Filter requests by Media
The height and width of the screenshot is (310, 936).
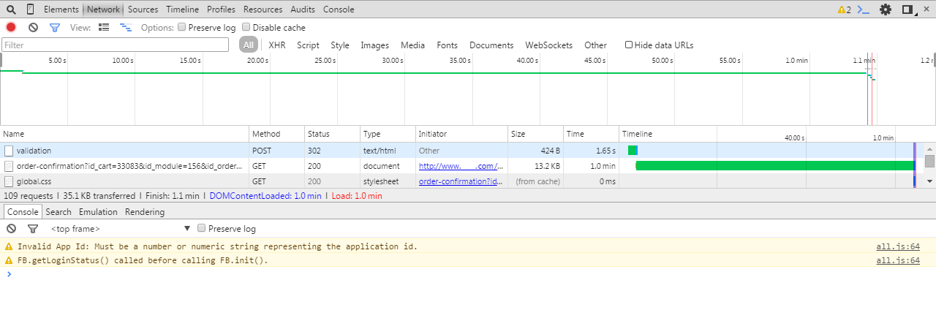tap(412, 45)
